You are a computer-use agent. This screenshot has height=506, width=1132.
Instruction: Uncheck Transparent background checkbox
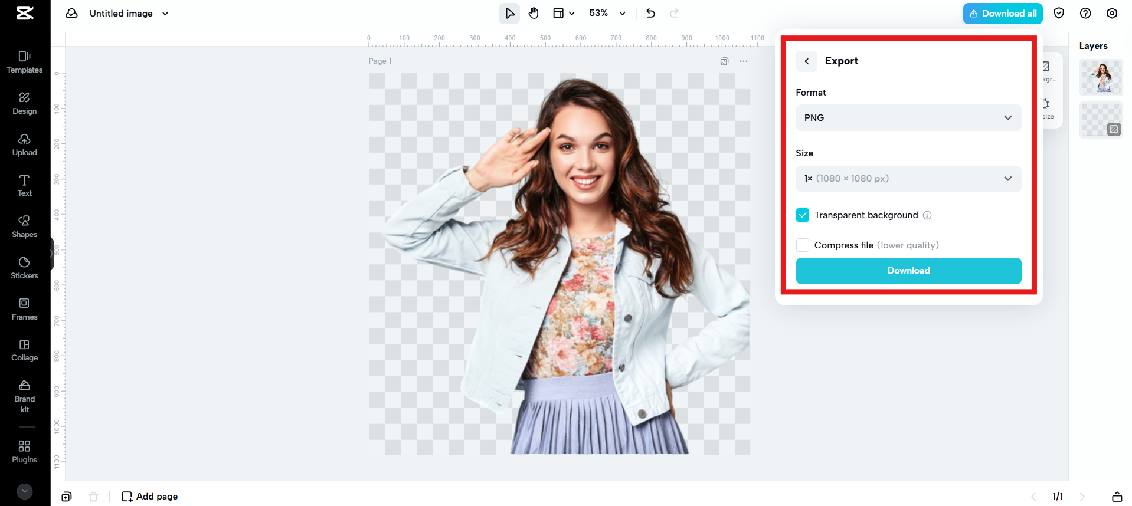803,215
